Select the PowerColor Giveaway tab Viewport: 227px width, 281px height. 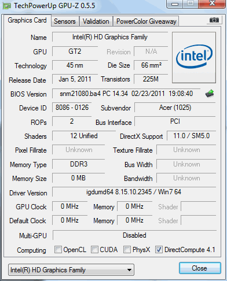pos(147,21)
